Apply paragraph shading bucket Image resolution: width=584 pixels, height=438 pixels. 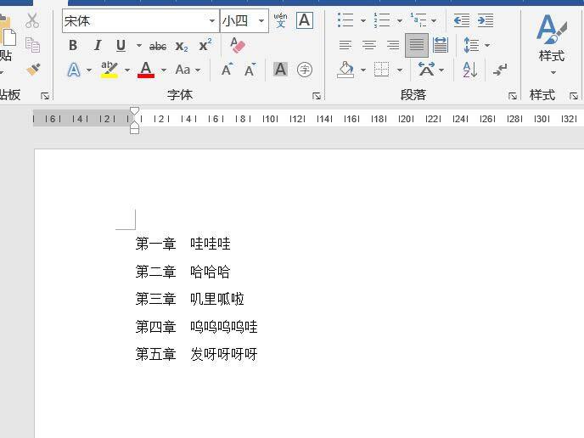(x=345, y=70)
